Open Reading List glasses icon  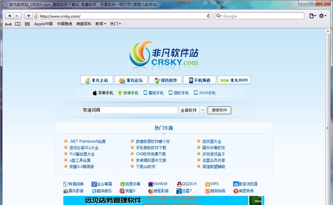(8, 24)
